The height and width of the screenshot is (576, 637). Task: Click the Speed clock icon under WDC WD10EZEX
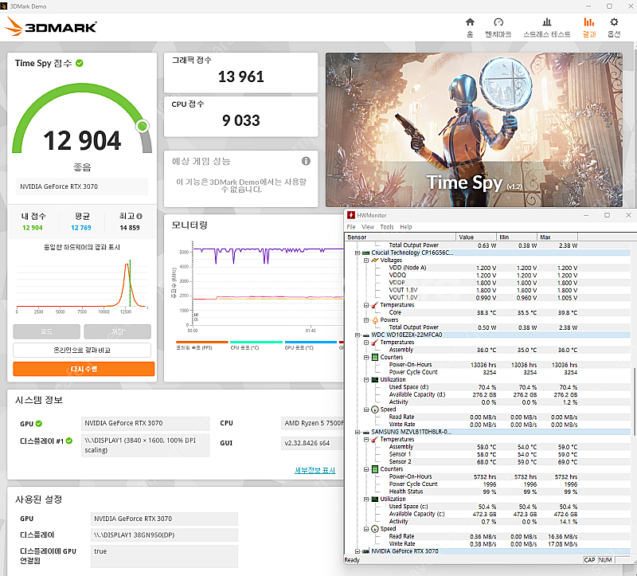375,409
